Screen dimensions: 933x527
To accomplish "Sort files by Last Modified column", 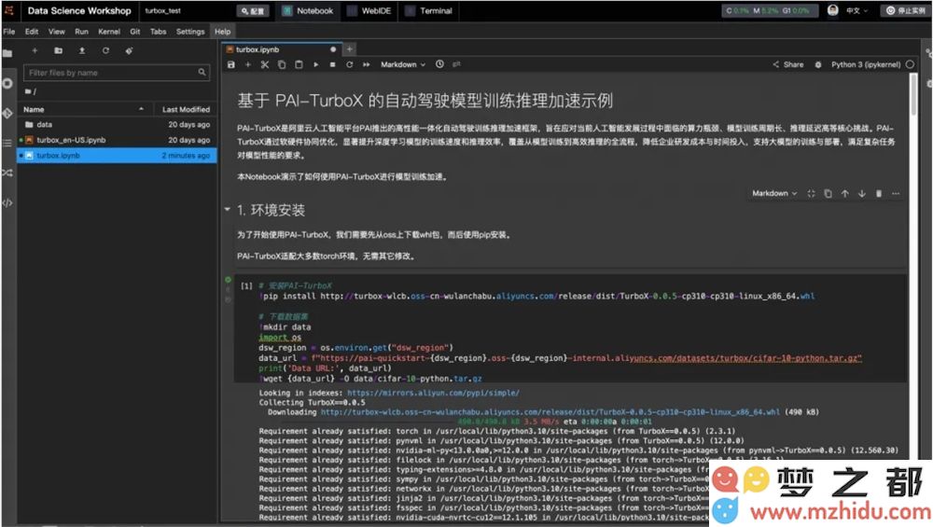I will click(186, 109).
